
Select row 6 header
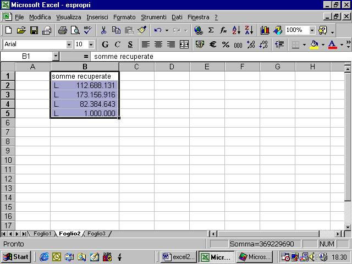(8, 123)
